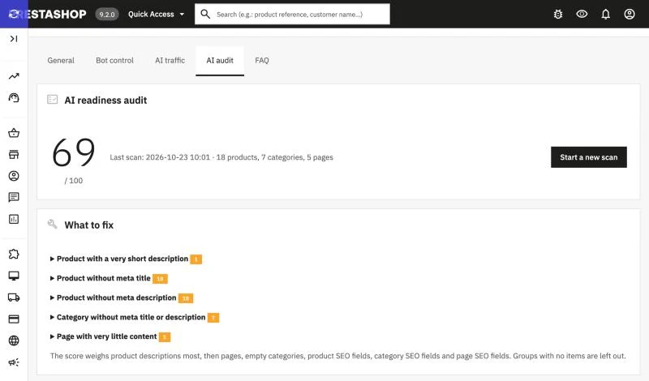Open Design monitor icon in sidebar
This screenshot has height=381, width=649.
tap(14, 276)
